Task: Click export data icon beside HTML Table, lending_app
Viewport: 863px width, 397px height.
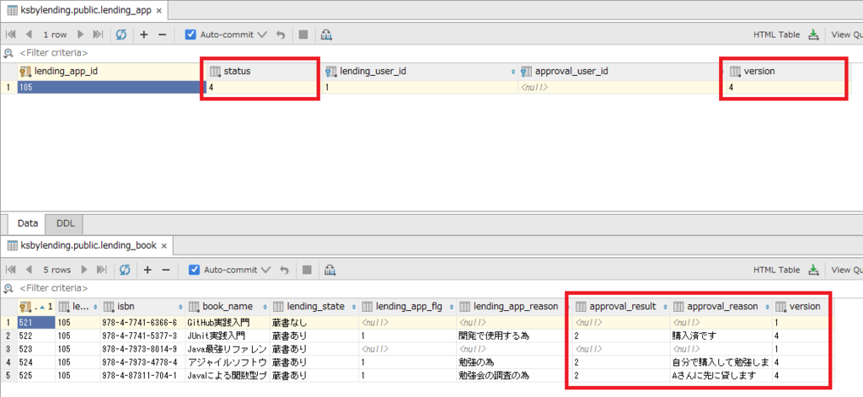Action: (x=813, y=35)
